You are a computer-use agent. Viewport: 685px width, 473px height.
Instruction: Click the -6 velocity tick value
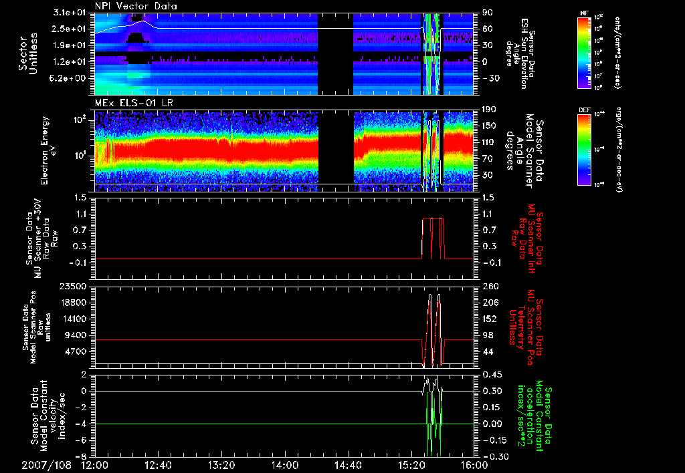click(x=82, y=440)
